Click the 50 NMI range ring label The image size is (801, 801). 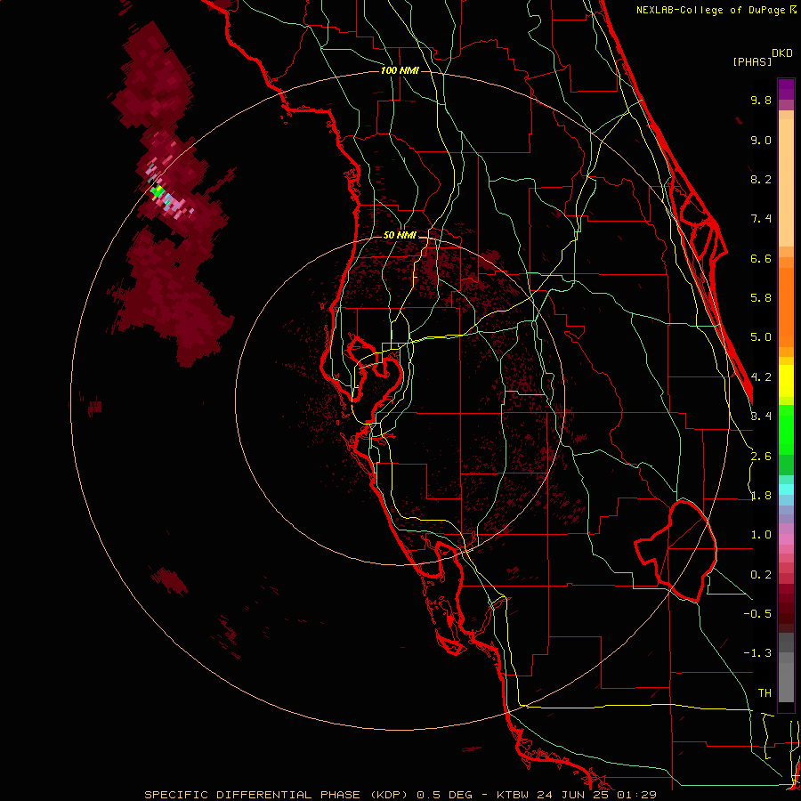[400, 236]
